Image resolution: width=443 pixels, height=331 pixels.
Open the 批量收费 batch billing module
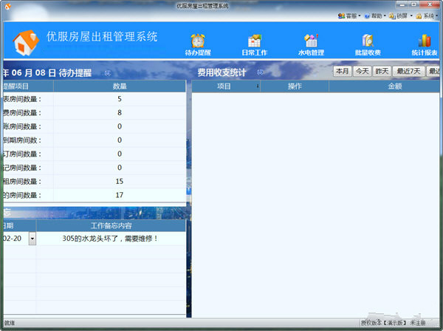[x=368, y=44]
